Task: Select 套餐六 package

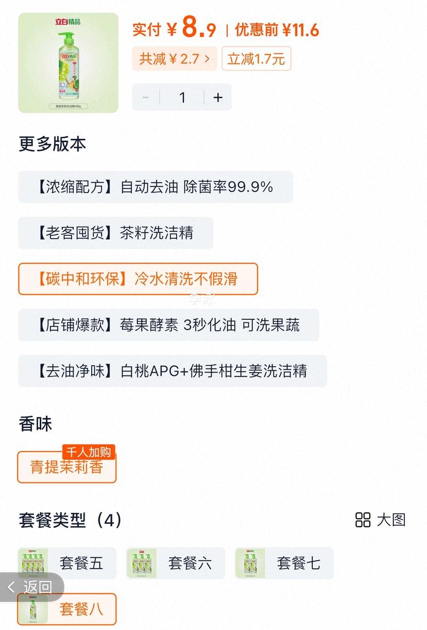Action: click(176, 563)
